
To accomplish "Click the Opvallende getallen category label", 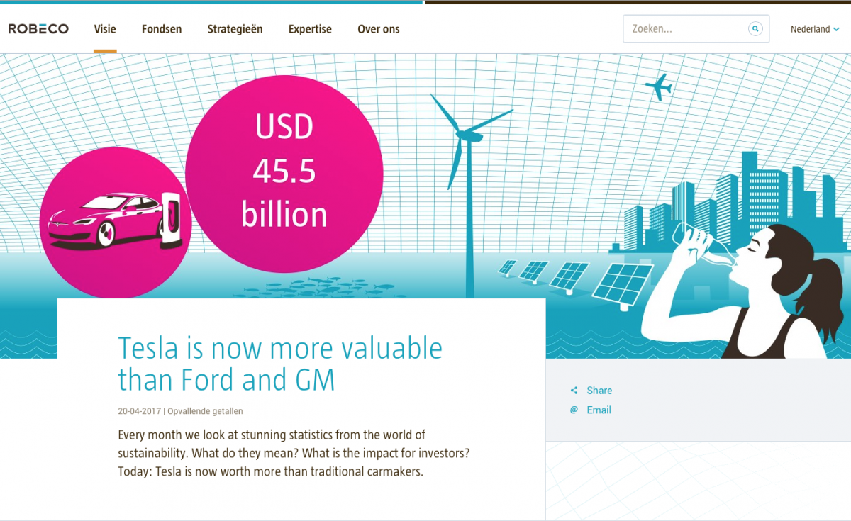I will pos(205,411).
